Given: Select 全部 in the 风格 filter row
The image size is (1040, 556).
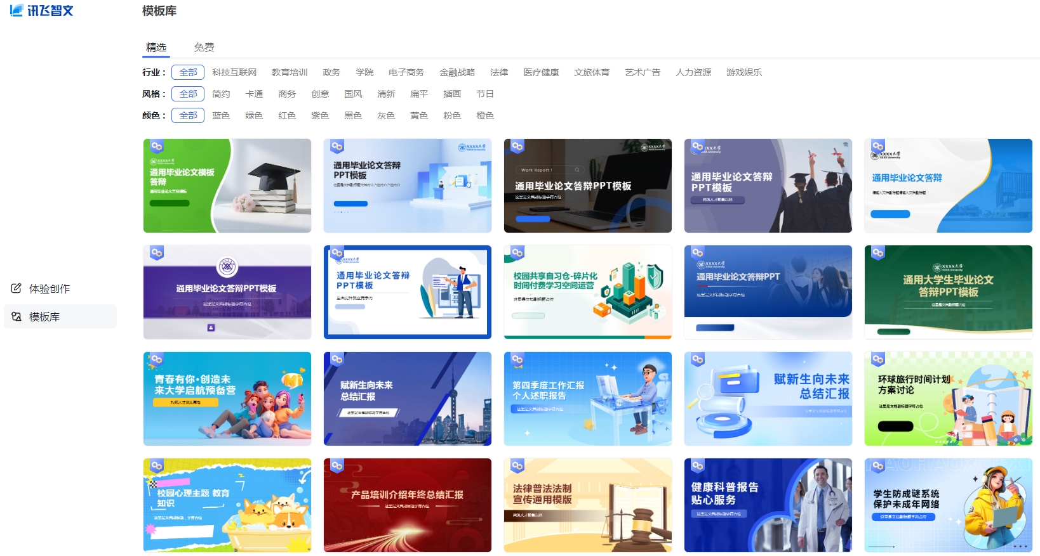Looking at the screenshot, I should coord(188,94).
